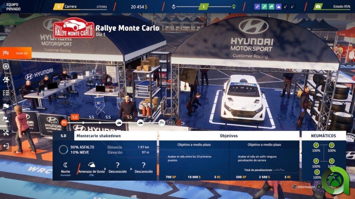Image resolution: width=355 pixels, height=199 pixels.
Task: Click the exit door icon in sidebar
Action: 6,146
